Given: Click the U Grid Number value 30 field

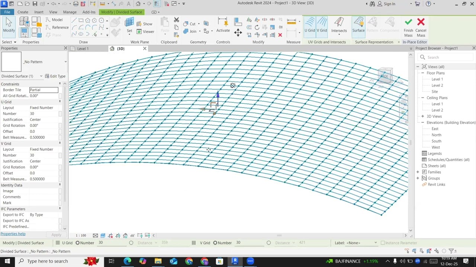Looking at the screenshot, I should [44, 113].
